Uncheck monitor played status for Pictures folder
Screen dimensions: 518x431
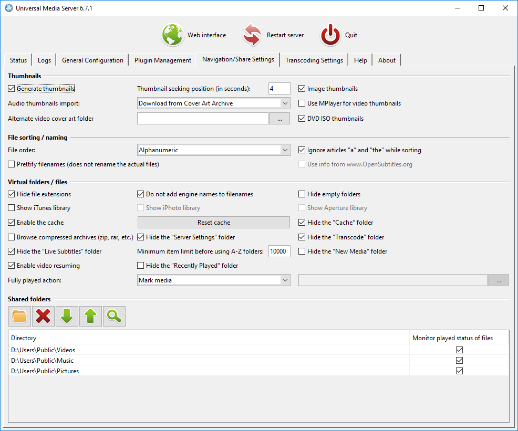[459, 371]
